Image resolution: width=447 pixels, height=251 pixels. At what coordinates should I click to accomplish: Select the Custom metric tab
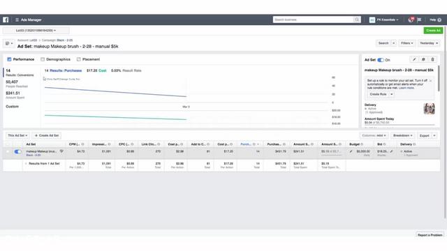coord(13,107)
